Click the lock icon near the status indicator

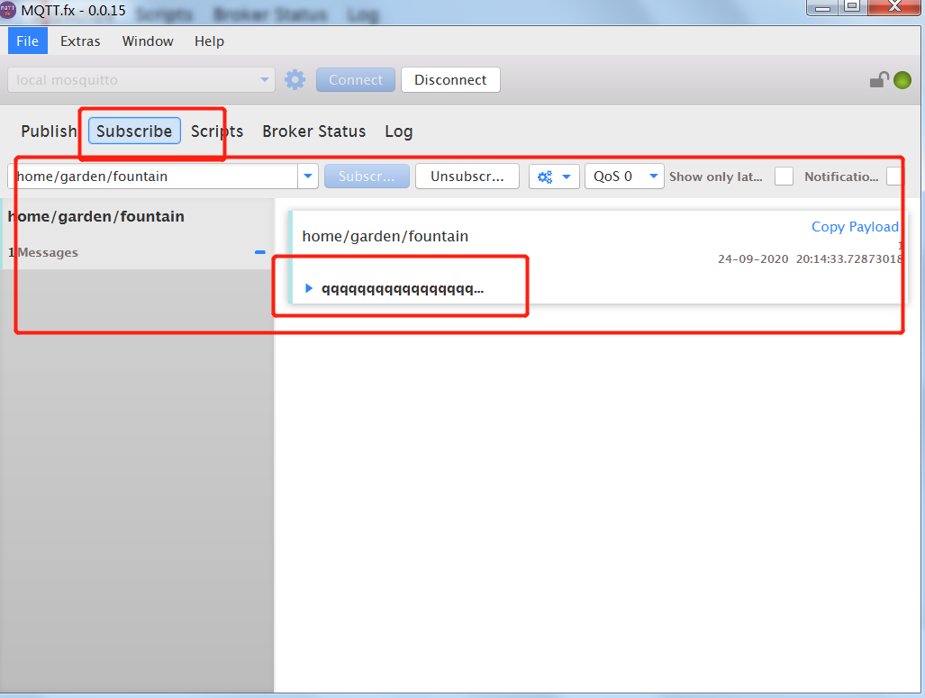pyautogui.click(x=877, y=79)
